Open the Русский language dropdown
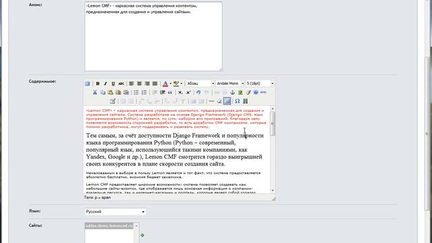The width and height of the screenshot is (432, 243). click(x=115, y=211)
